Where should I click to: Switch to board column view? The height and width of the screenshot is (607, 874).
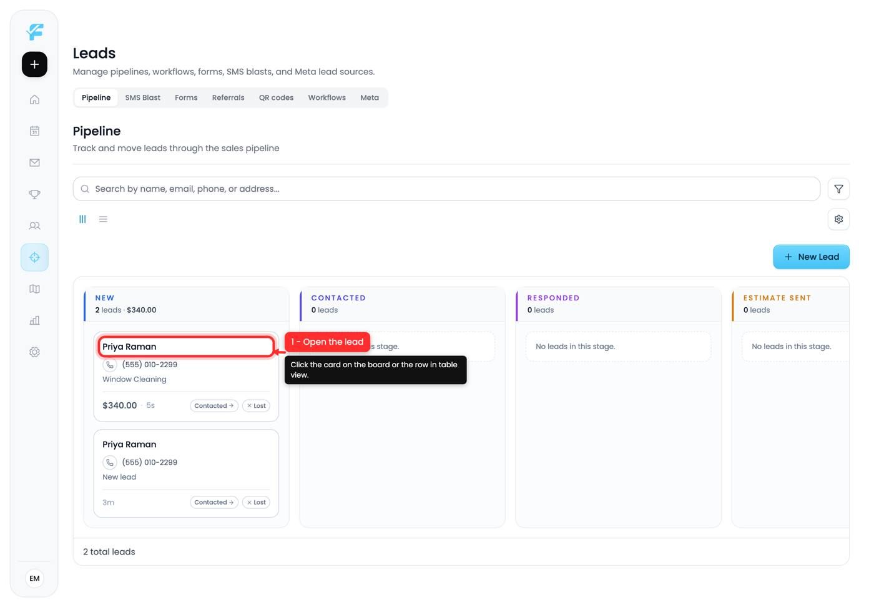82,219
